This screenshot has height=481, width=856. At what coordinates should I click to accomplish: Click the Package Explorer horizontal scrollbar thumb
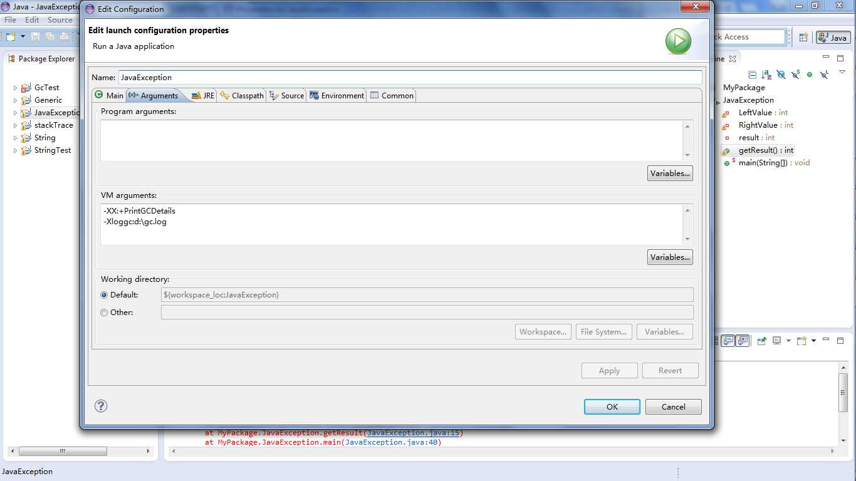coord(63,451)
